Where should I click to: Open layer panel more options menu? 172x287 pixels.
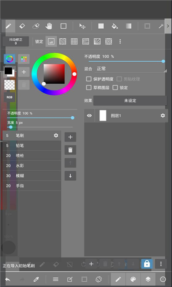click(x=161, y=264)
